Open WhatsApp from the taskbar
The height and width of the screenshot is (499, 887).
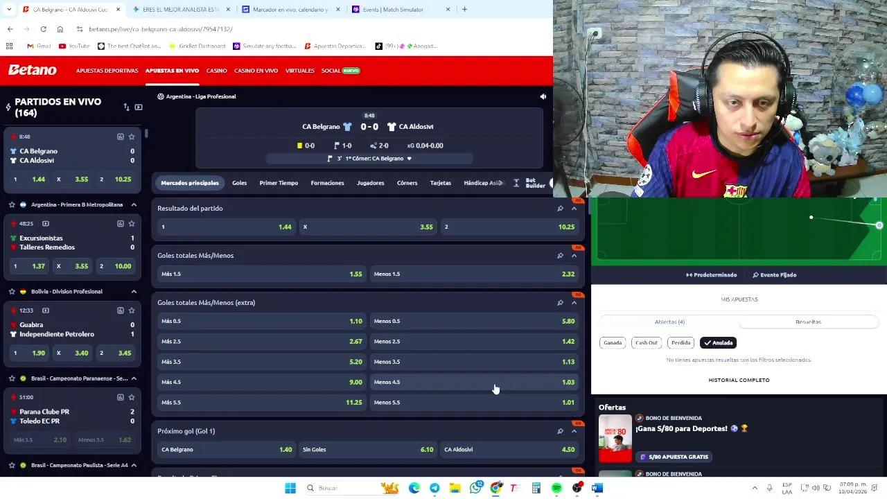pos(475,488)
